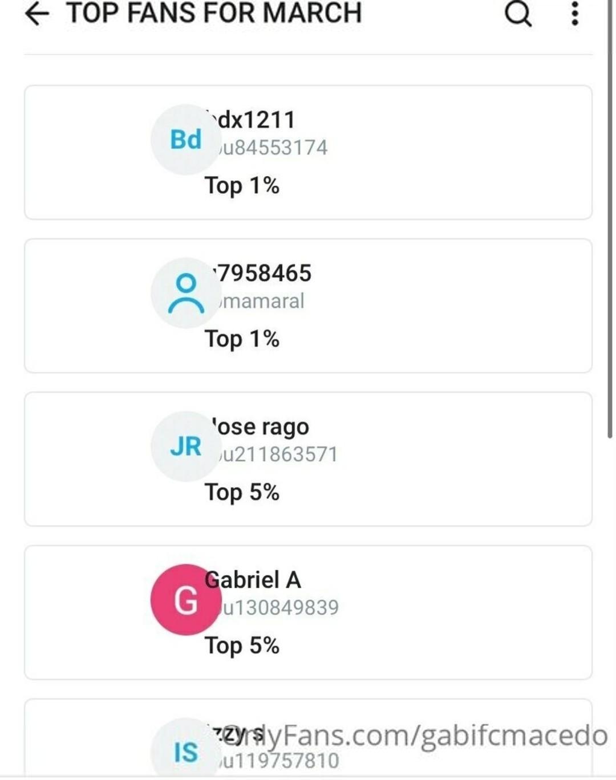Viewport: 616px width, 780px height.
Task: Open the search magnifier icon
Action: pyautogui.click(x=518, y=14)
